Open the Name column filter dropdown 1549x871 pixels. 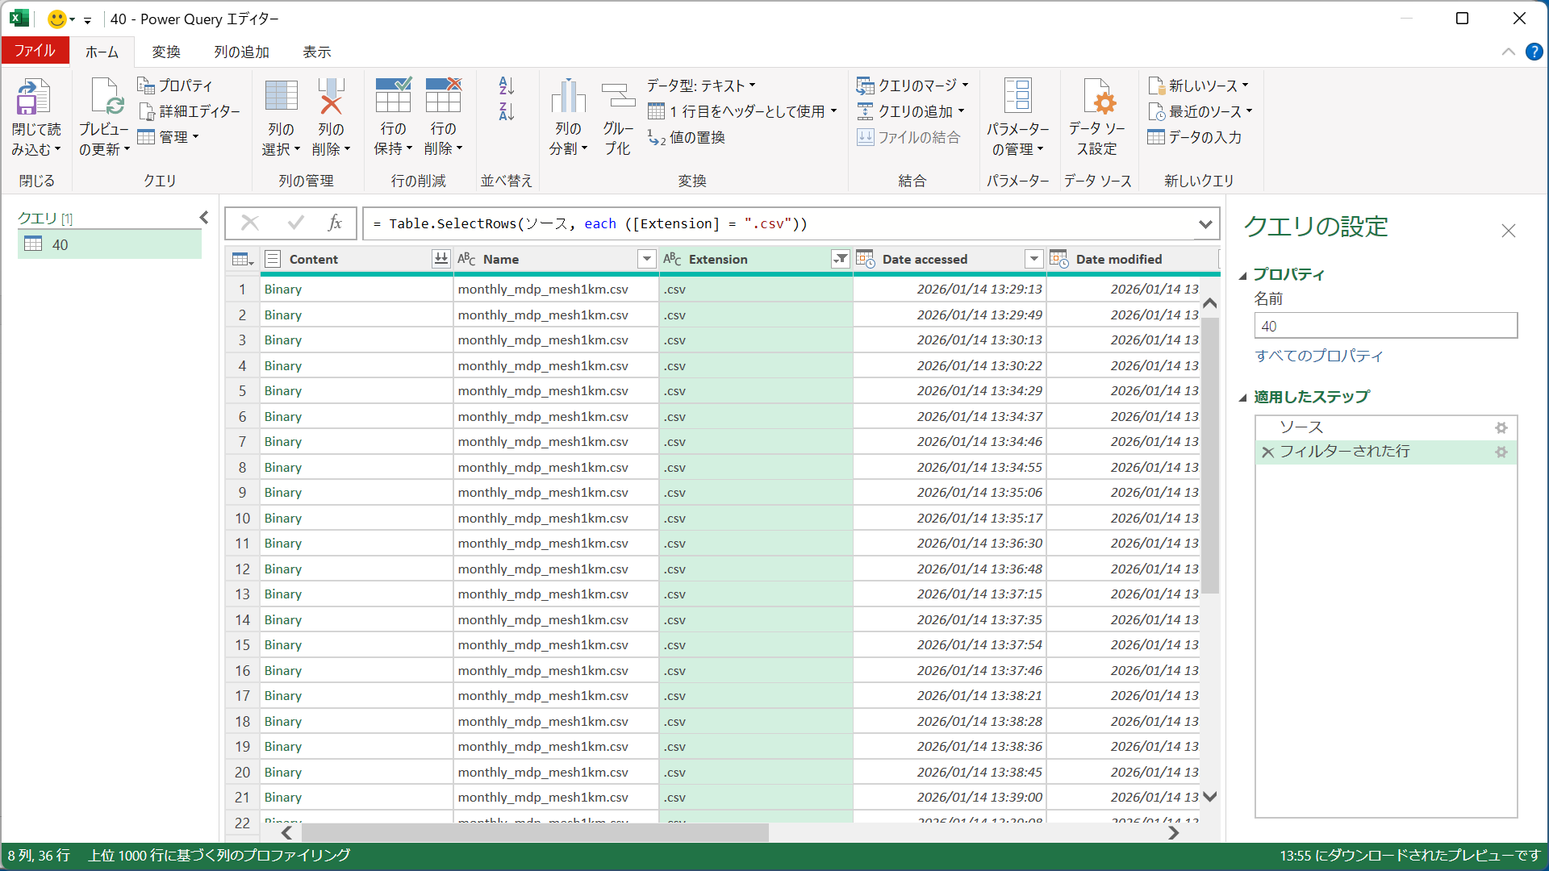(646, 259)
